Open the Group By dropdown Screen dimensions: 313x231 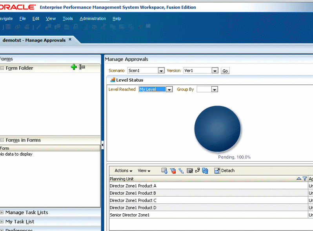(x=215, y=89)
